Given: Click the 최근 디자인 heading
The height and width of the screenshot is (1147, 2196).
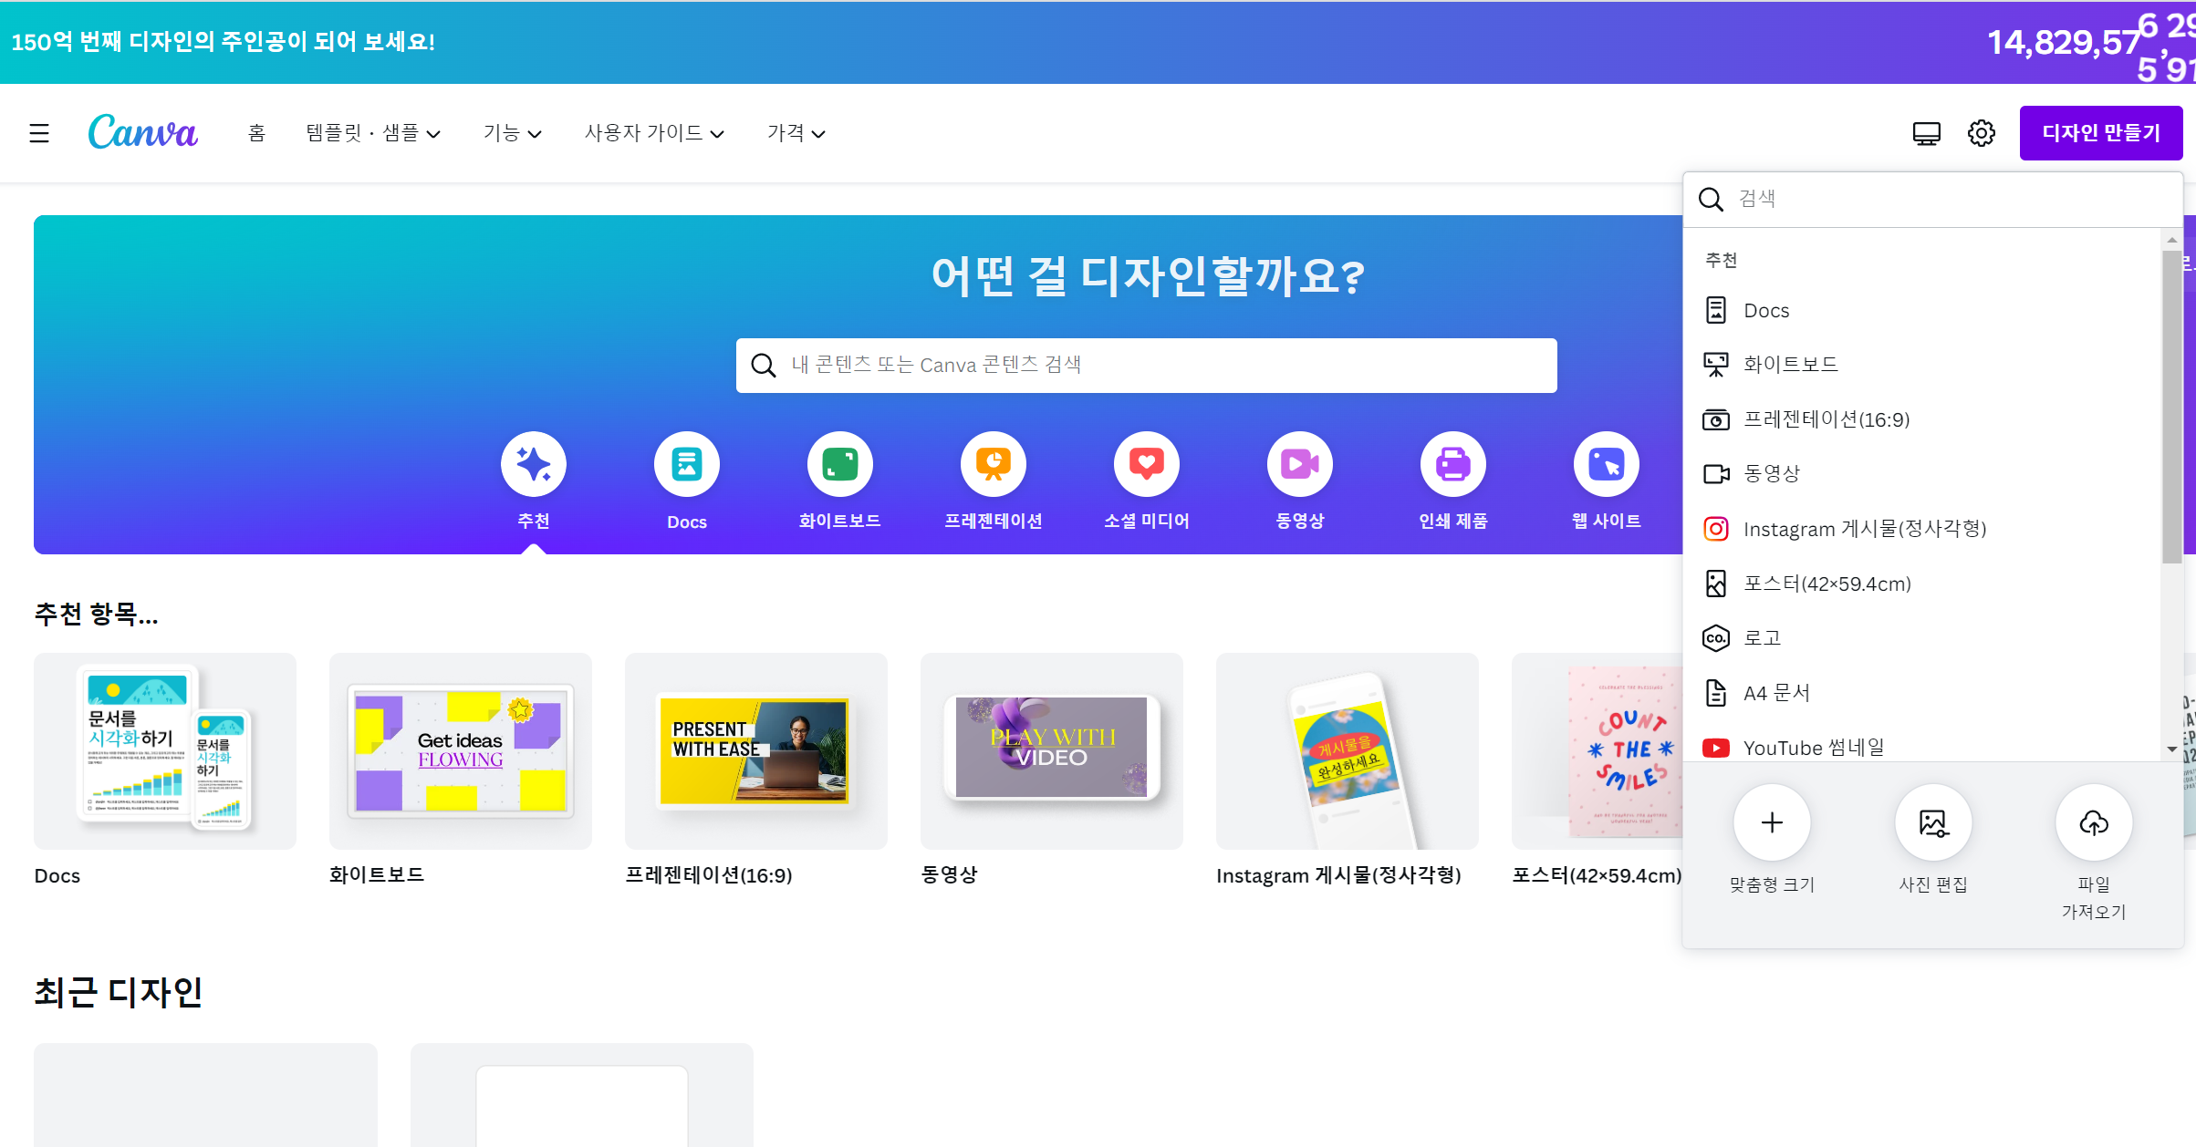Looking at the screenshot, I should [119, 992].
